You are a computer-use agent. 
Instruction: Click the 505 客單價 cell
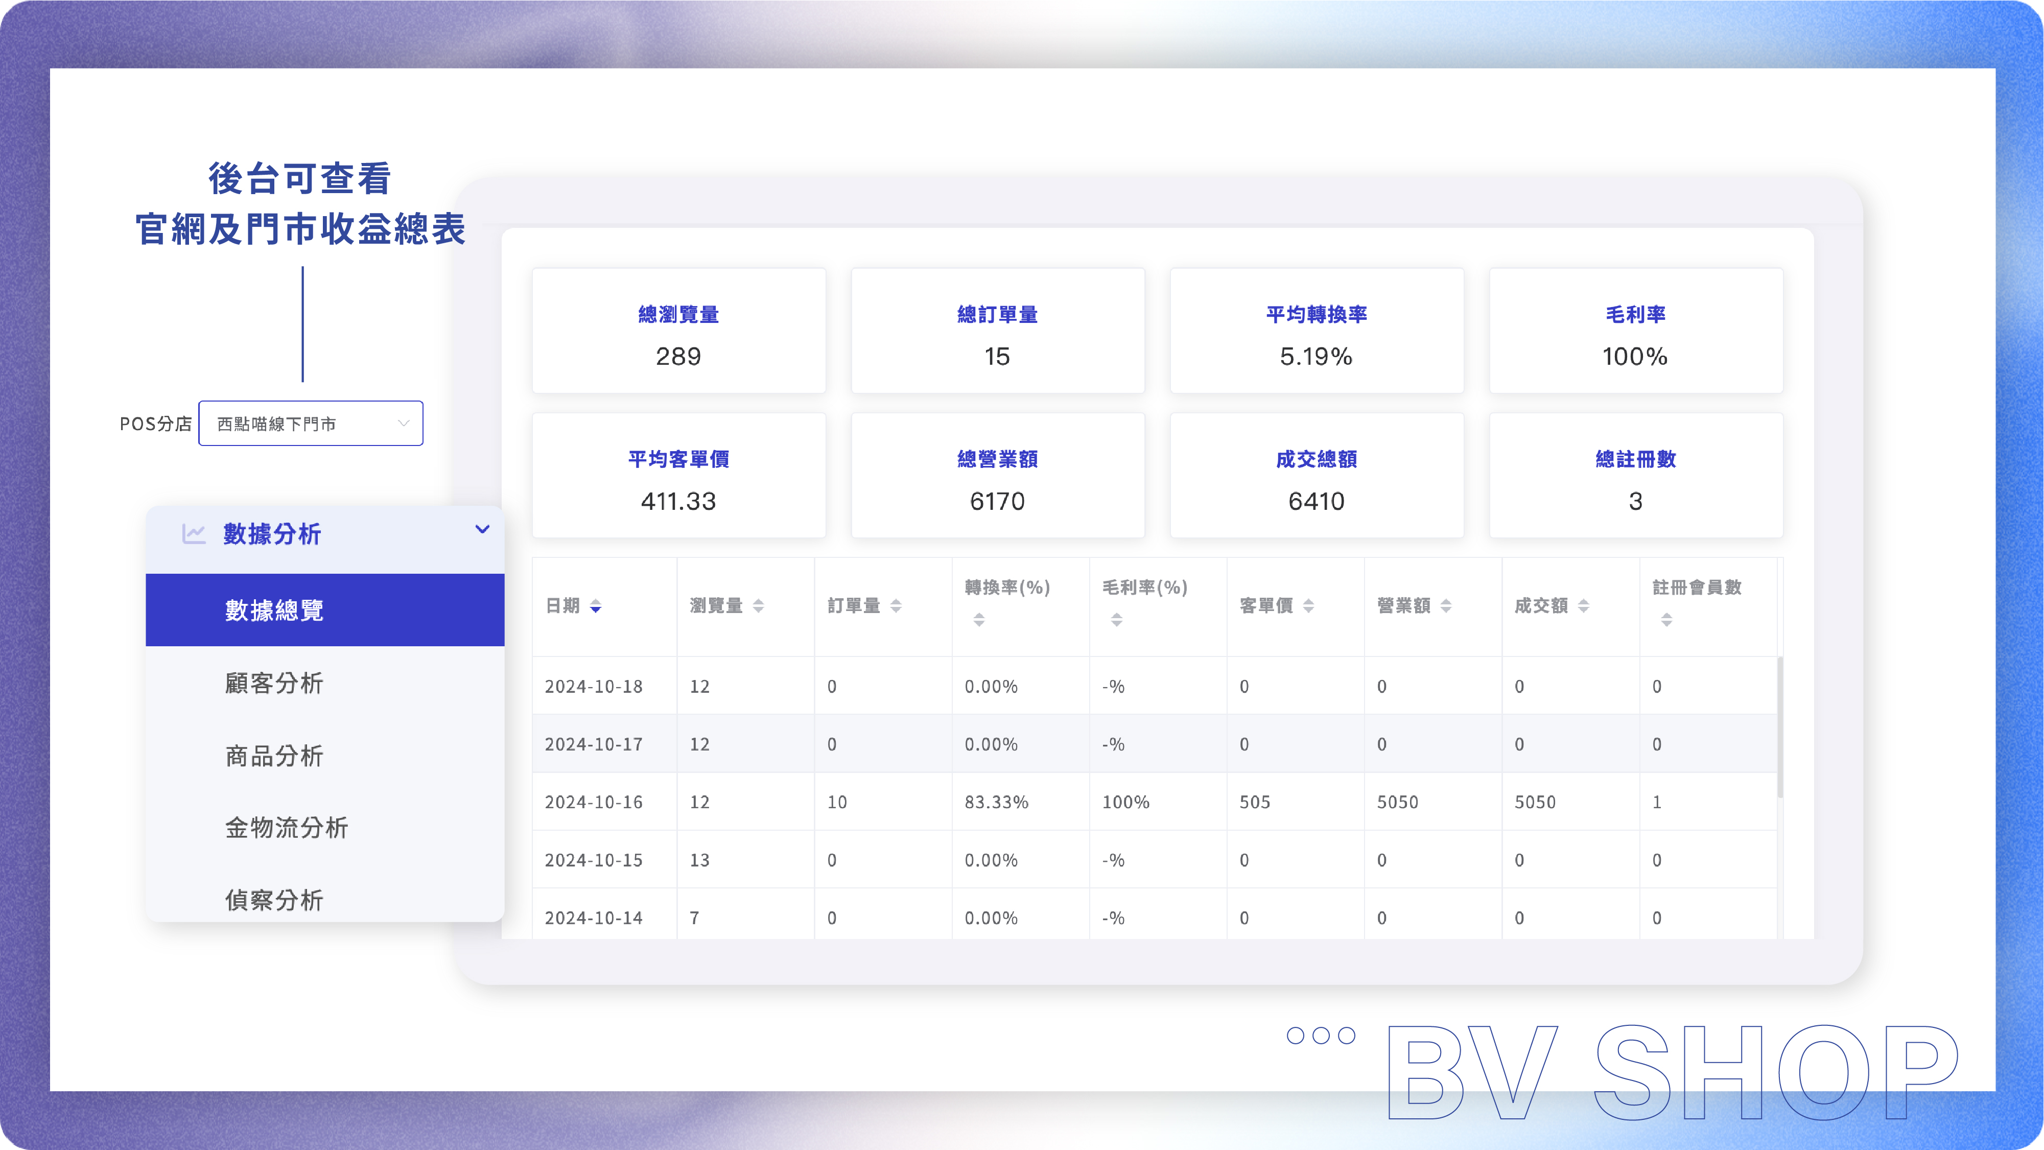[1295, 802]
